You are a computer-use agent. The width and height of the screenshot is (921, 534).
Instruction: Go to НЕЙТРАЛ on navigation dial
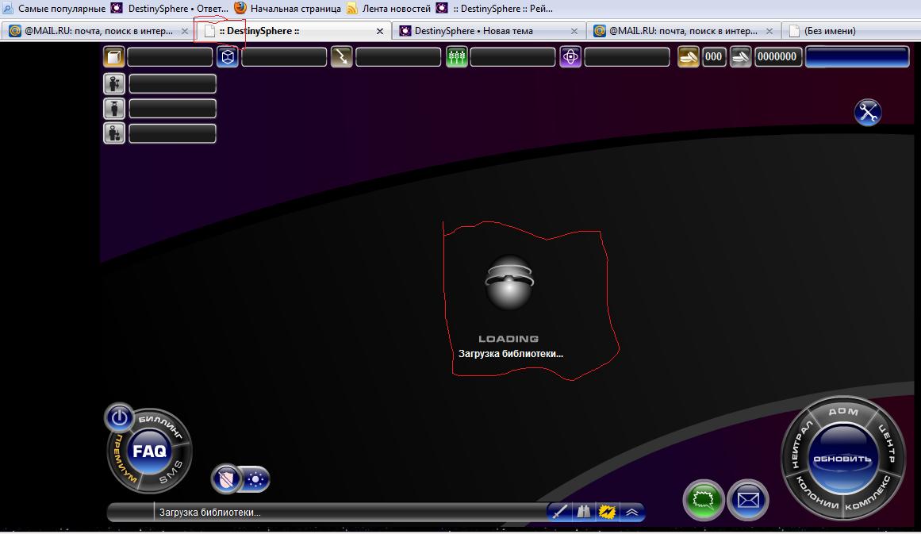click(x=800, y=444)
